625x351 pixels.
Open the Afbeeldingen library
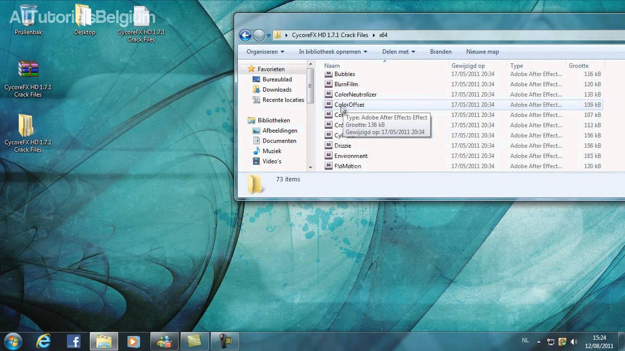280,131
